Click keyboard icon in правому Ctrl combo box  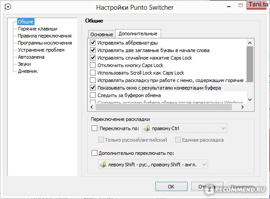coord(147,128)
